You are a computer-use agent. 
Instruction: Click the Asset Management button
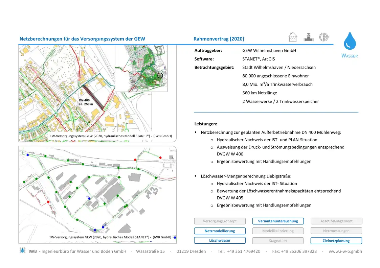(x=336, y=221)
